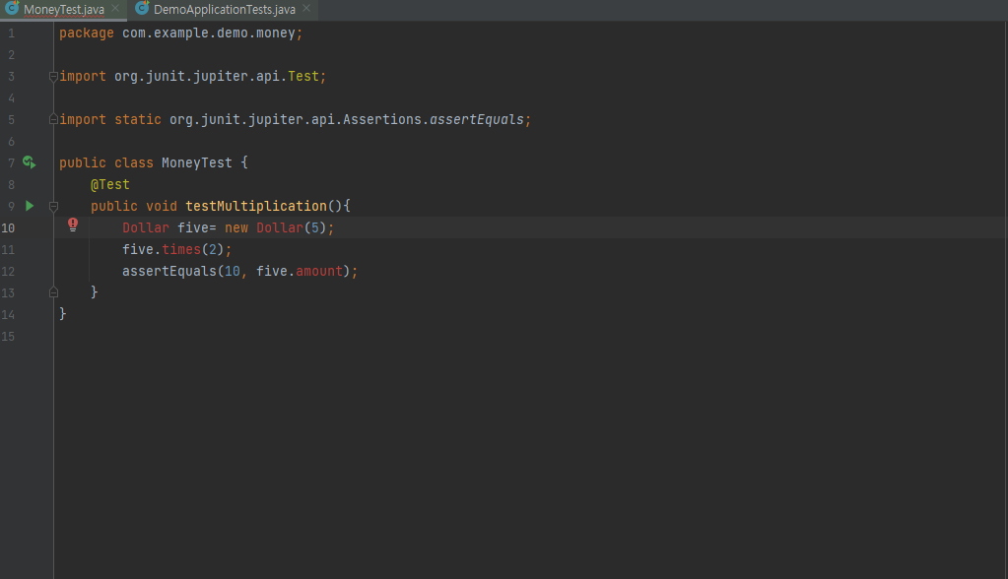Click the 'com.example.demo.money' package name
Viewport: 1008px width, 579px height.
[209, 32]
